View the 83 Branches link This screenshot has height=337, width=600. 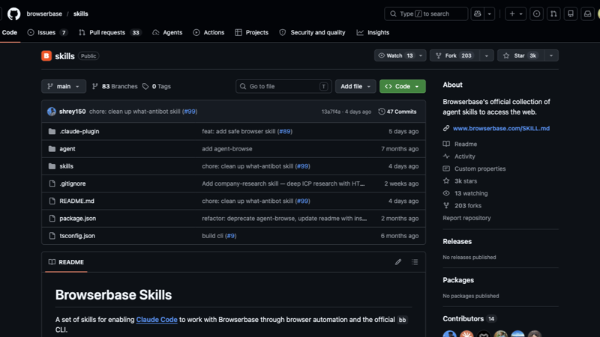(115, 86)
